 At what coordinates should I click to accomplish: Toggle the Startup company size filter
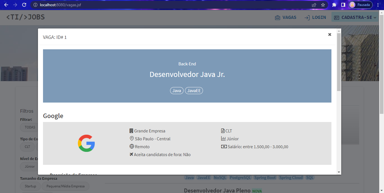point(30,186)
